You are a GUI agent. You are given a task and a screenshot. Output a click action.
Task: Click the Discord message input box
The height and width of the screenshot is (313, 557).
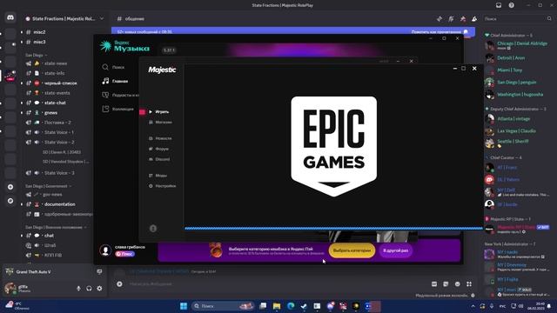coord(277,284)
